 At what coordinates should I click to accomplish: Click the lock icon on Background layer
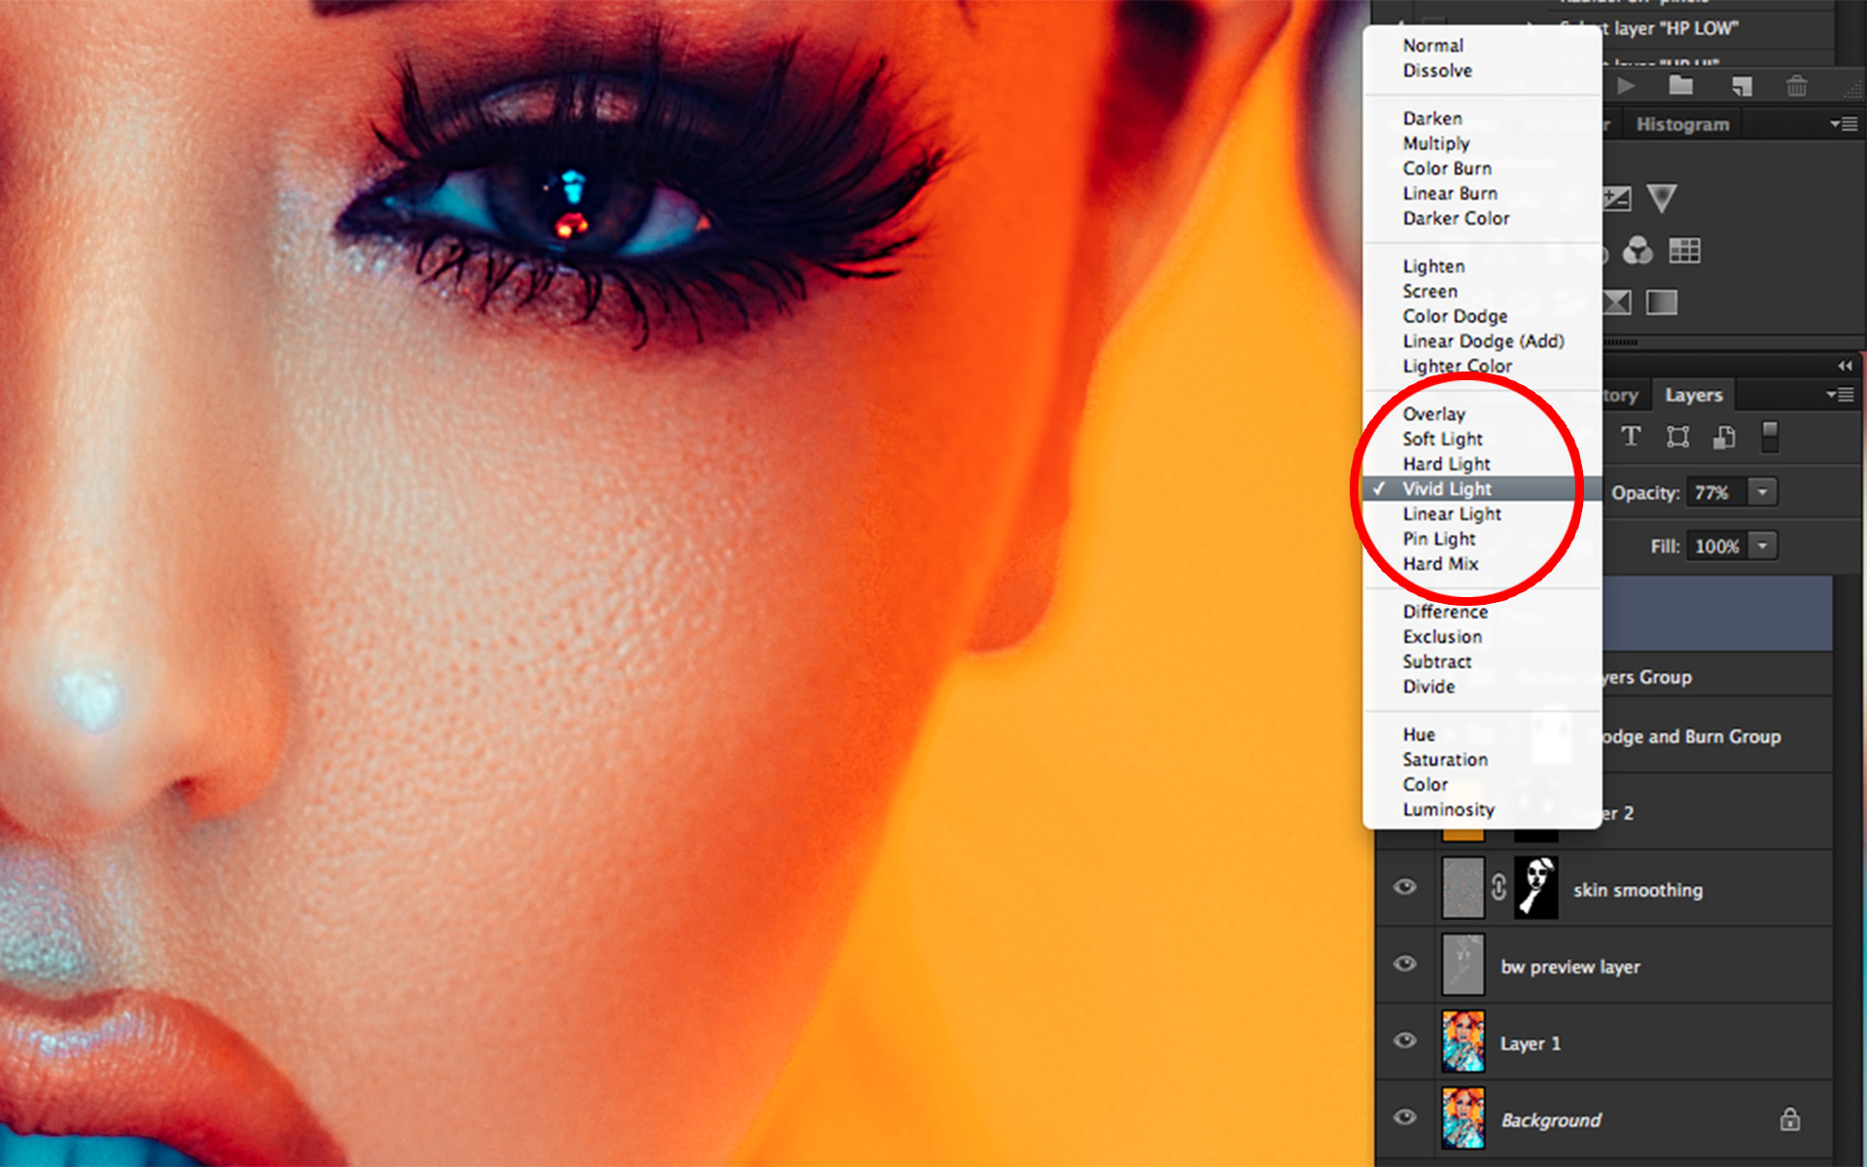click(1789, 1119)
